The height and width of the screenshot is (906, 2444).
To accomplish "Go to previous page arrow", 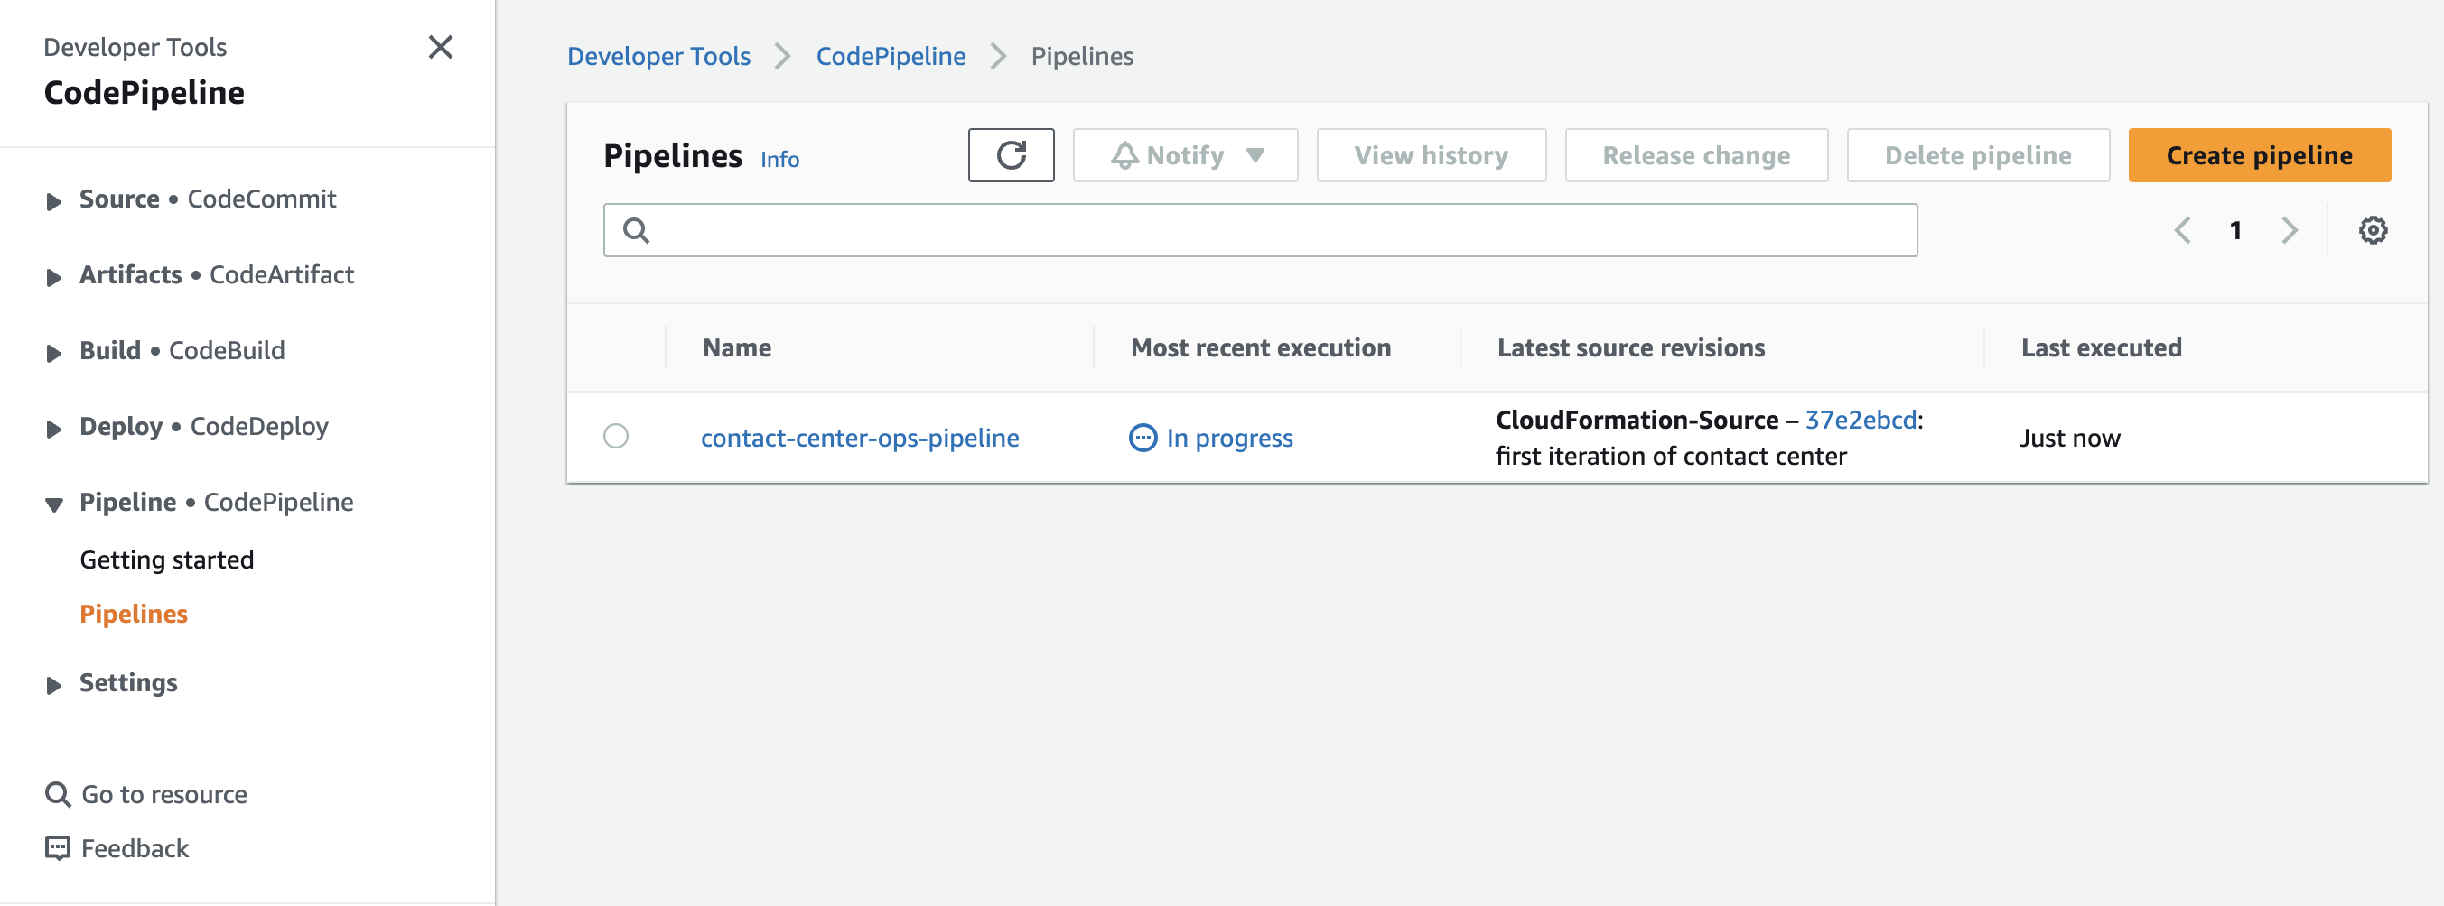I will (x=2182, y=230).
